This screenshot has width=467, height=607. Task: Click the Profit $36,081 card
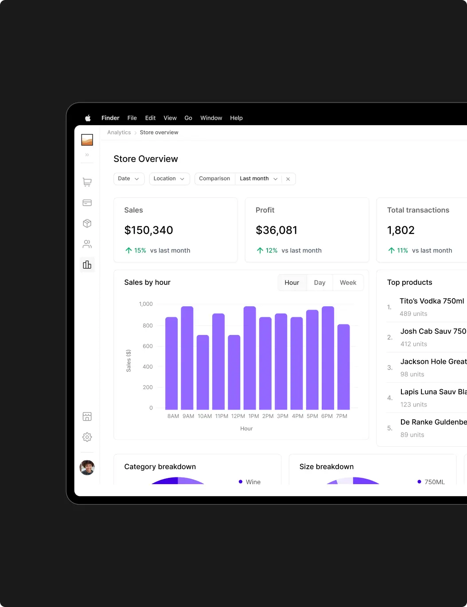click(307, 230)
